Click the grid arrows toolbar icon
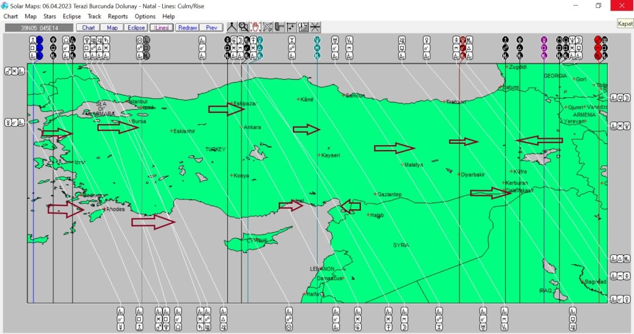 [291, 27]
